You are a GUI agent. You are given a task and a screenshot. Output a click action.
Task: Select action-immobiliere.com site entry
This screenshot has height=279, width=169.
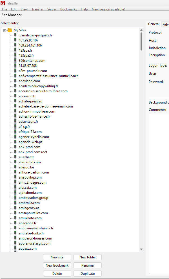coord(37,111)
